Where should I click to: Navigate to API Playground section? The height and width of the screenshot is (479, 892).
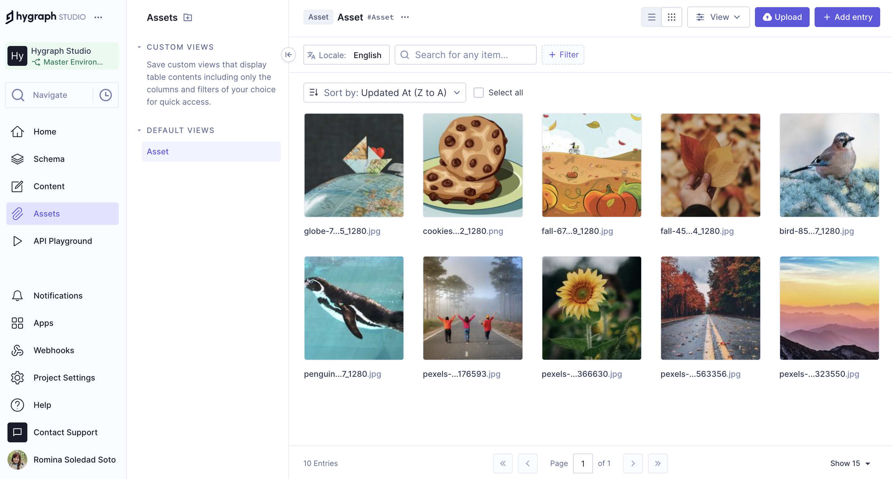62,241
